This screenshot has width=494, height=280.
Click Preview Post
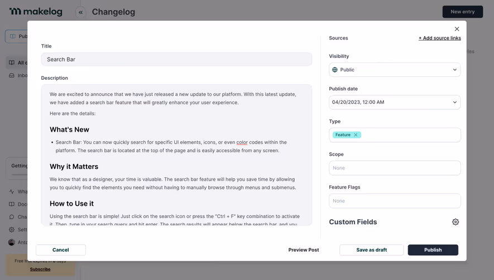(x=304, y=250)
